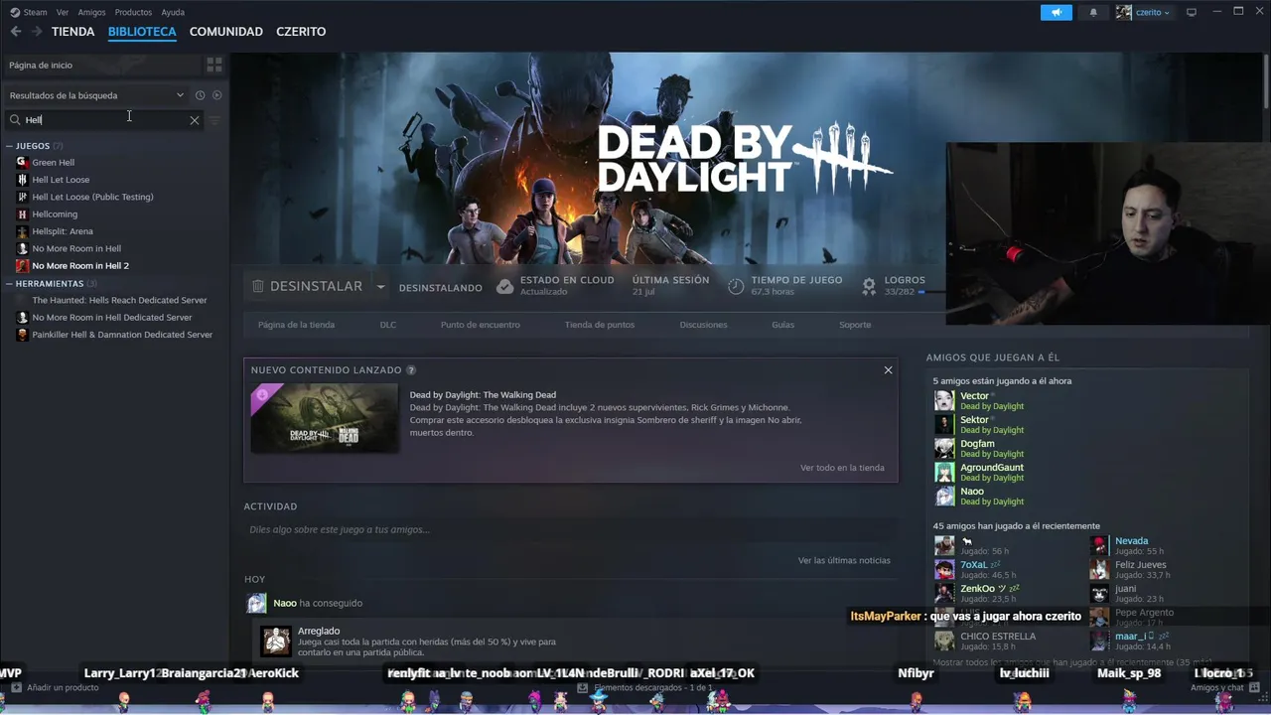The height and width of the screenshot is (715, 1271).
Task: Open Tienda de puntos link
Action: pyautogui.click(x=600, y=325)
